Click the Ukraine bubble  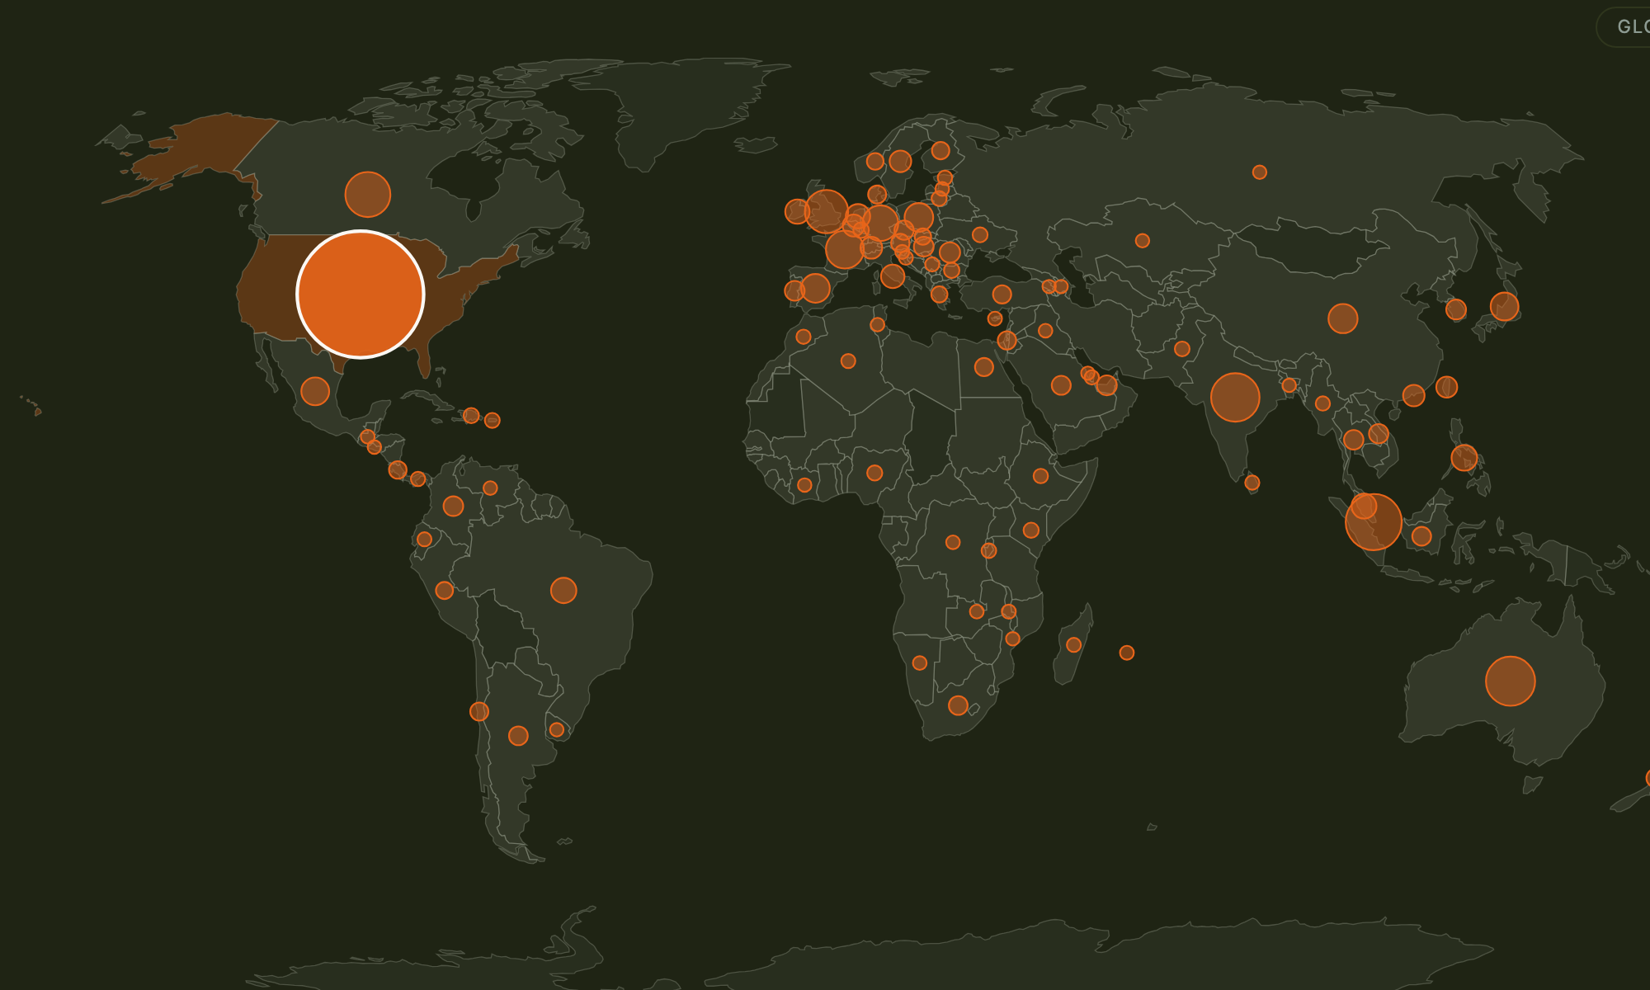979,235
